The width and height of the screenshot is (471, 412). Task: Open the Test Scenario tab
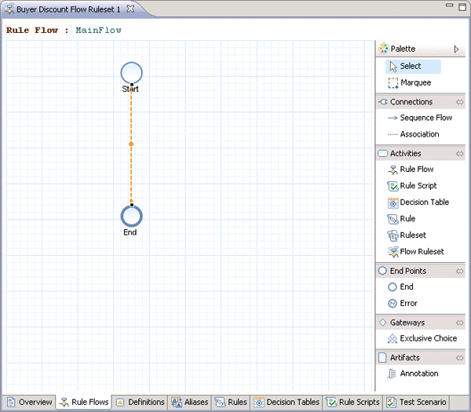pyautogui.click(x=416, y=403)
